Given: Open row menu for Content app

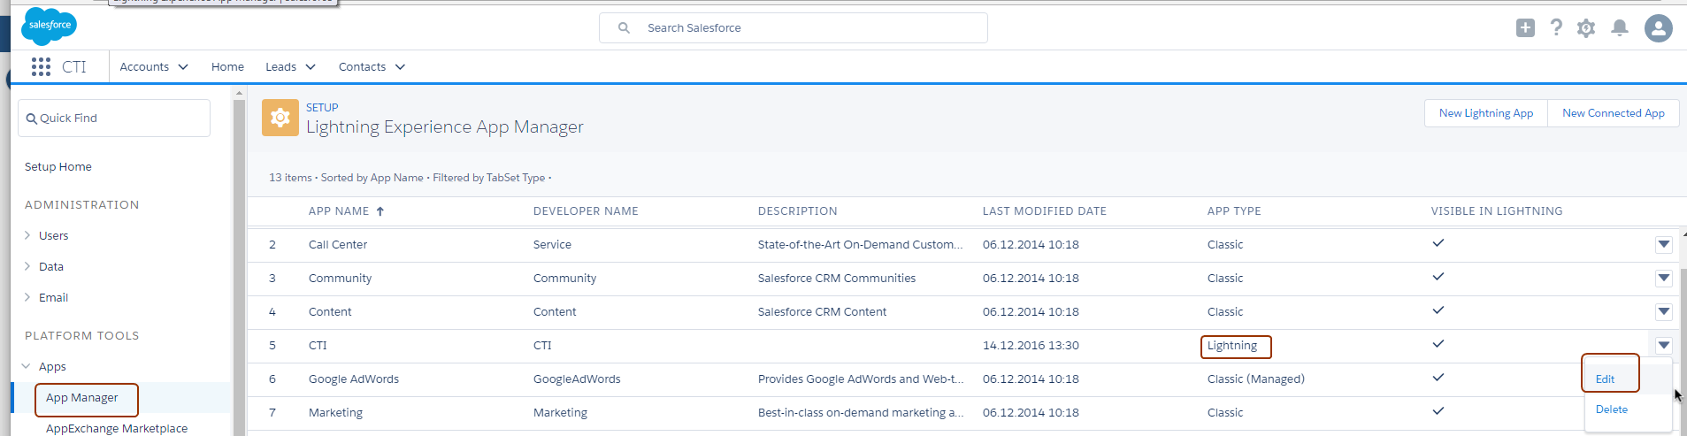Looking at the screenshot, I should click(1664, 312).
